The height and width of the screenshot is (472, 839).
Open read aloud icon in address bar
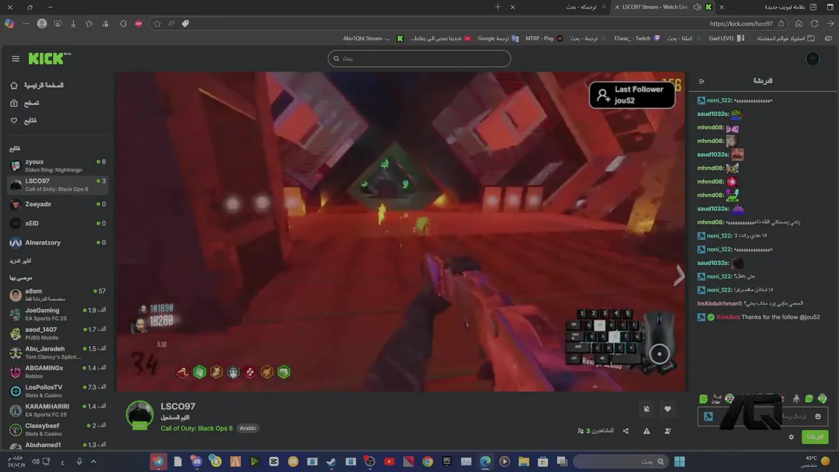[171, 24]
